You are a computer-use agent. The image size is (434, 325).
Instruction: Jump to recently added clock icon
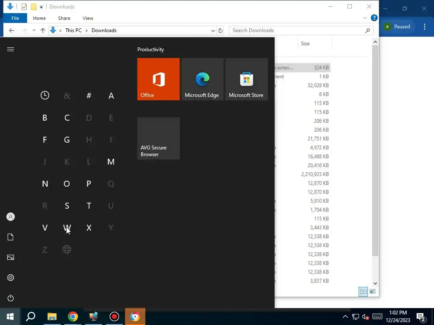[45, 95]
